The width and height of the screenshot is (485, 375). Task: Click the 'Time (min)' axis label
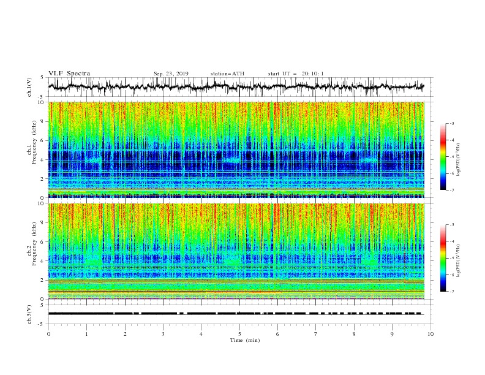[245, 340]
